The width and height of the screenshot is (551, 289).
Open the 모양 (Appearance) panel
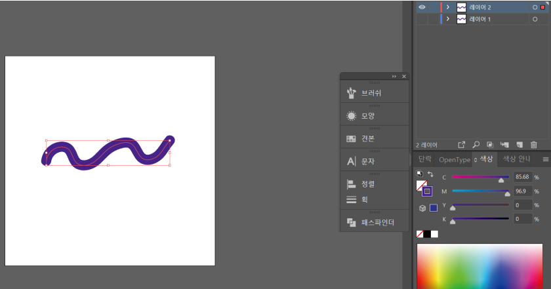pyautogui.click(x=367, y=116)
